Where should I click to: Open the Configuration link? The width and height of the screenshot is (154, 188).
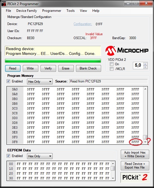coord(83,24)
